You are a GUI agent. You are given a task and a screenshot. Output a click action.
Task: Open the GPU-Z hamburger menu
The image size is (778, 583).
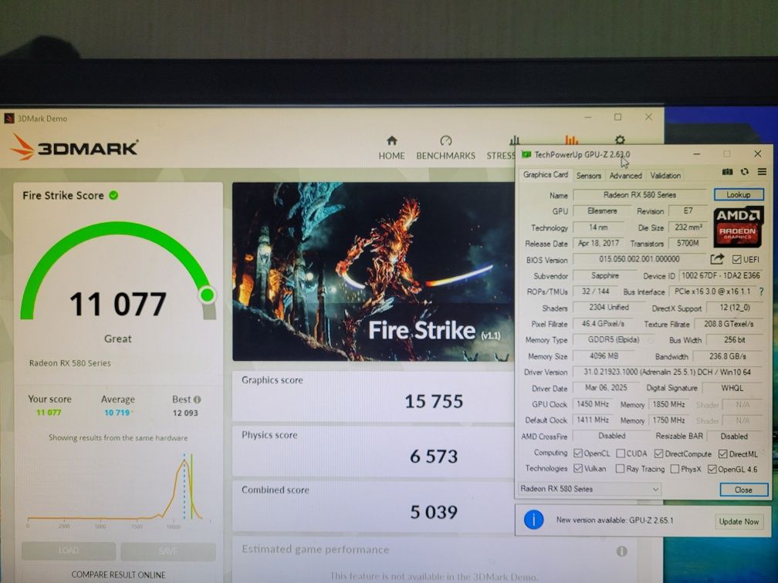pyautogui.click(x=762, y=171)
